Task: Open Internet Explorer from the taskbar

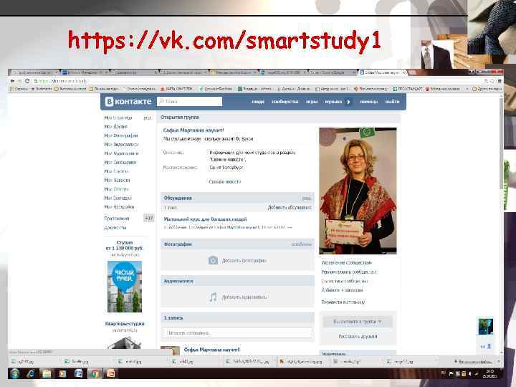Action: (x=31, y=373)
